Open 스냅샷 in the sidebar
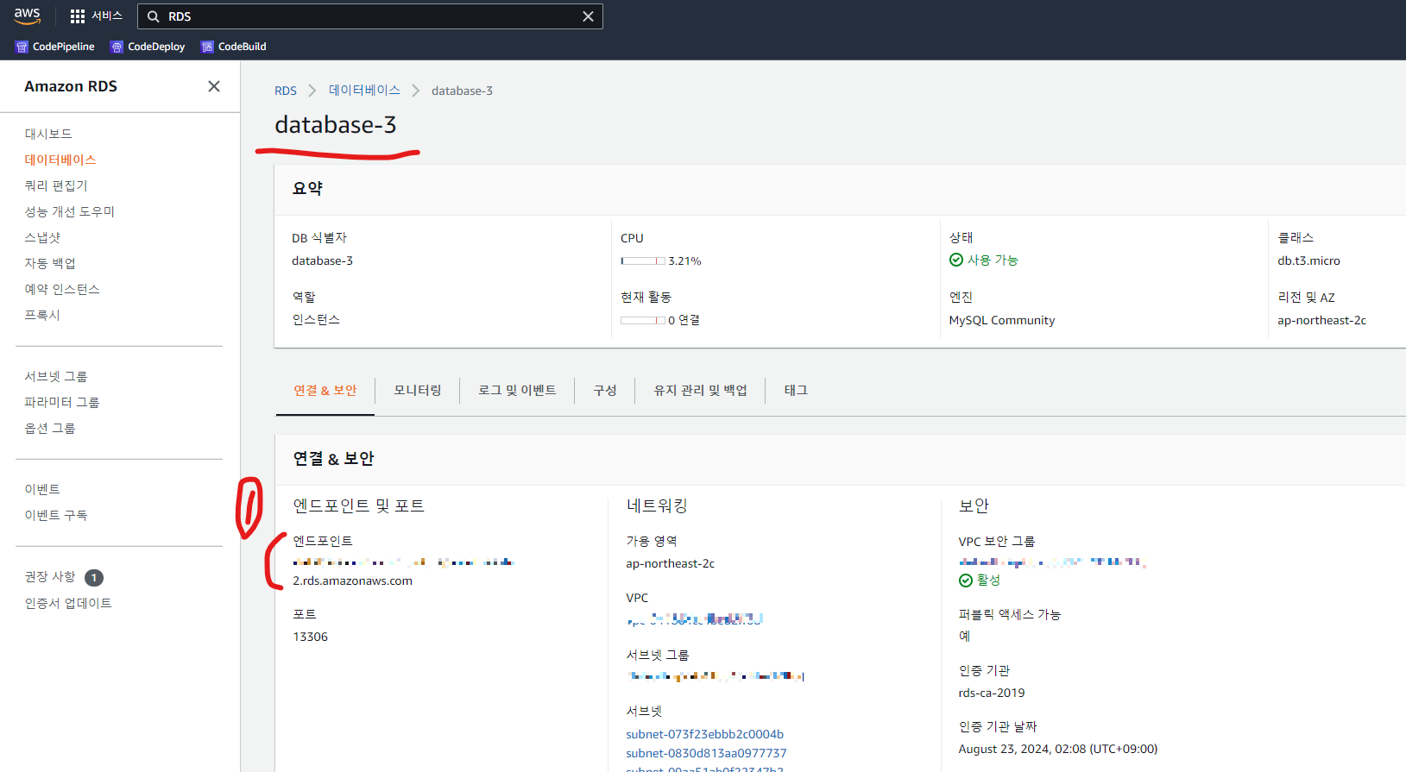Viewport: 1406px width, 772px height. (x=42, y=237)
